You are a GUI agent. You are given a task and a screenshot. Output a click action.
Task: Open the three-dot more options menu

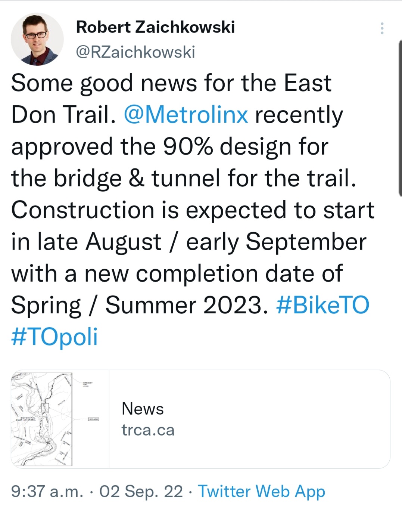click(382, 28)
